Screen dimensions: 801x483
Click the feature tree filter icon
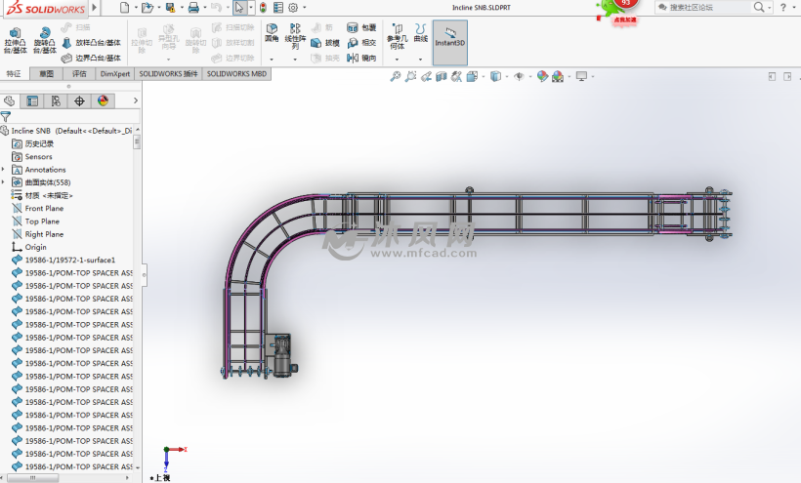pyautogui.click(x=6, y=117)
